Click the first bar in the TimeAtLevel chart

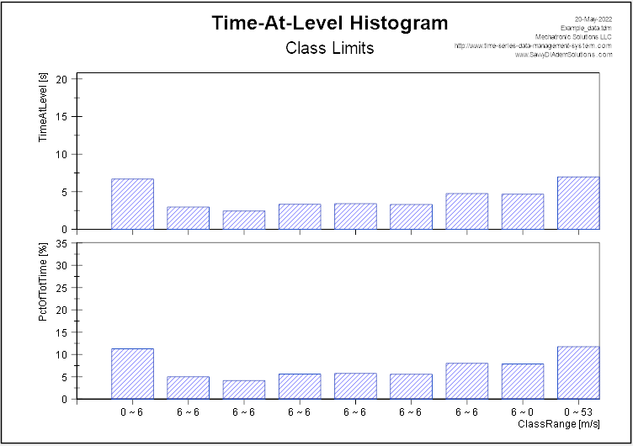click(132, 204)
